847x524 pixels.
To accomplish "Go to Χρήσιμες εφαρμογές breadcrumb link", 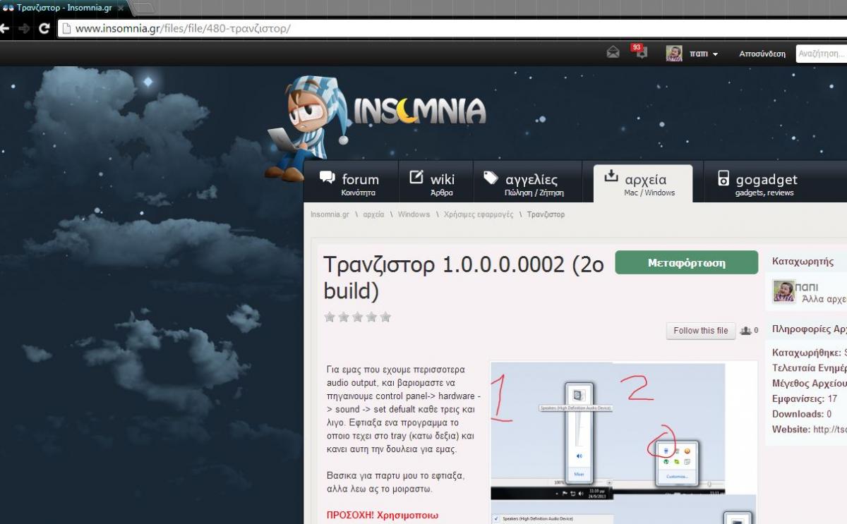I will pyautogui.click(x=479, y=214).
